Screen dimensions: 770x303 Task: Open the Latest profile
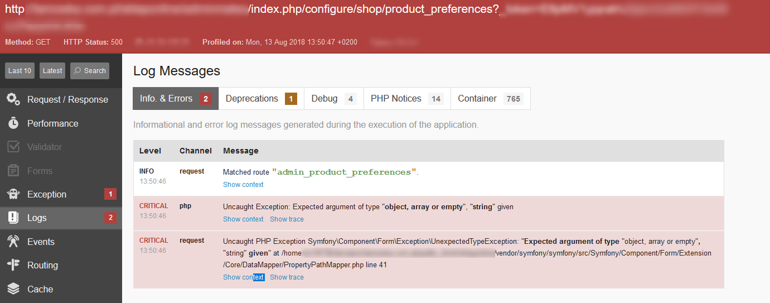click(52, 71)
